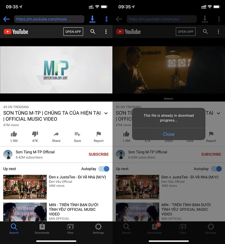Switch to Downloads tab on left screen
Viewport: 225px width, 244px height.
[42, 229]
